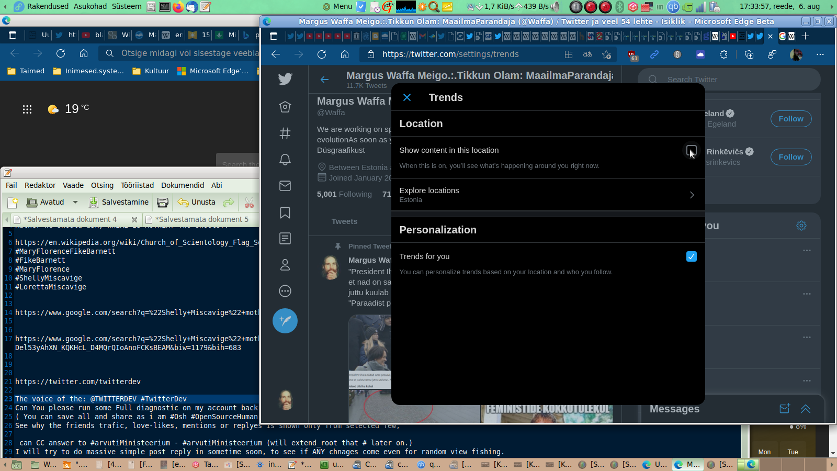Close the Trends settings dialog
Viewport: 837px width, 471px height.
pyautogui.click(x=407, y=97)
